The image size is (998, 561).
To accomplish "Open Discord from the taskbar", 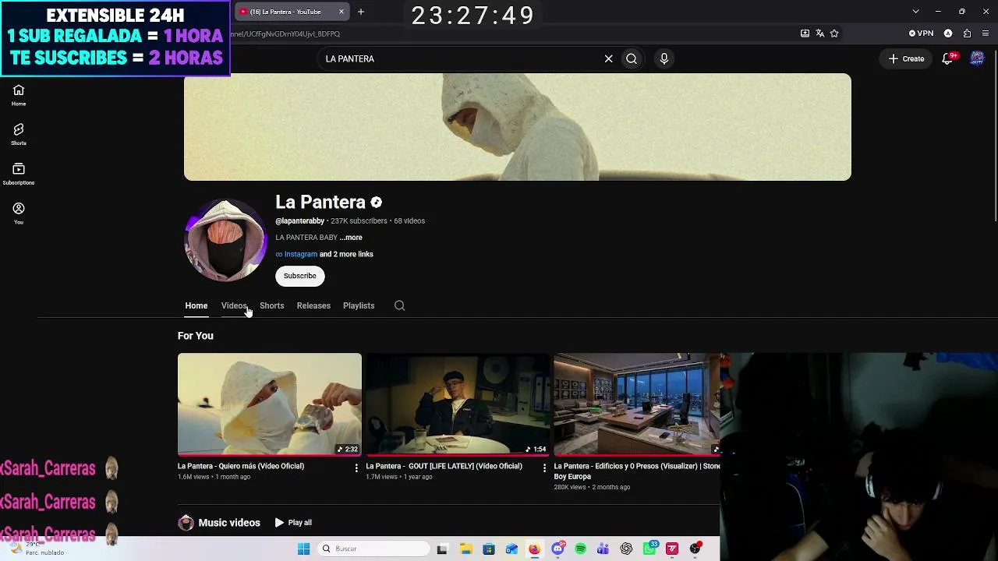I will click(x=557, y=549).
